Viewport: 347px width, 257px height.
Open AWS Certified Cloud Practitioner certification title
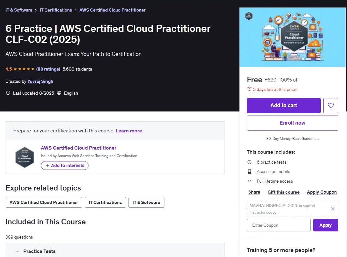click(x=78, y=148)
